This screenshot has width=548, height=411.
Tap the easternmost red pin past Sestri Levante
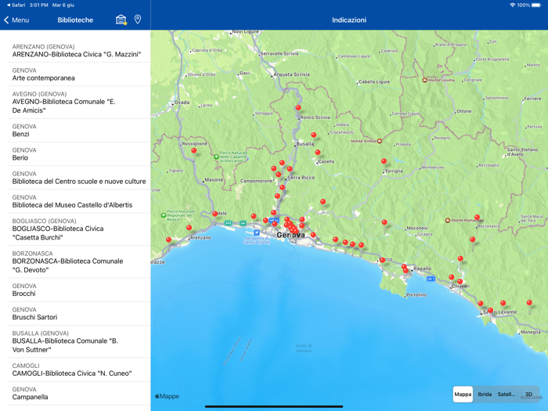(x=529, y=303)
